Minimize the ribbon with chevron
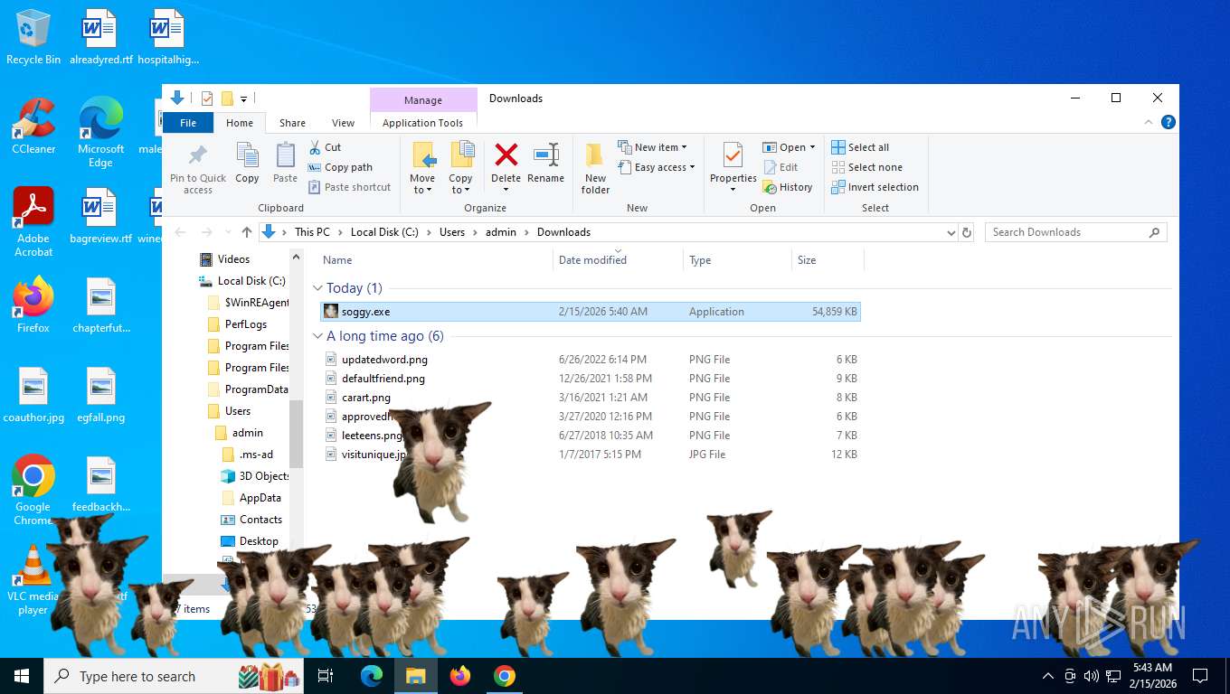The height and width of the screenshot is (694, 1230). click(x=1150, y=122)
